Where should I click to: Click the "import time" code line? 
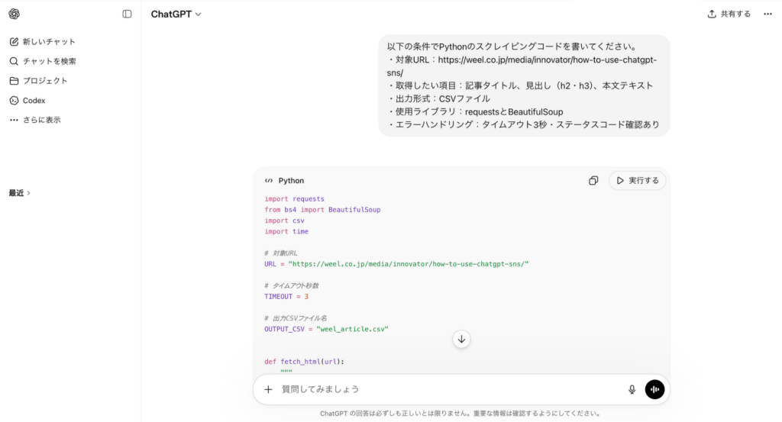286,232
